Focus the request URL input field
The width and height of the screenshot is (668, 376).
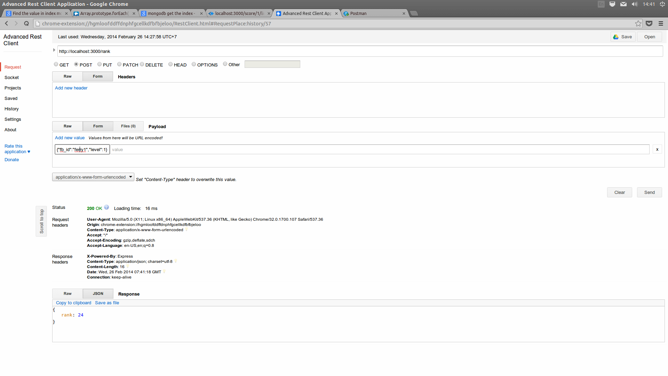pyautogui.click(x=360, y=51)
